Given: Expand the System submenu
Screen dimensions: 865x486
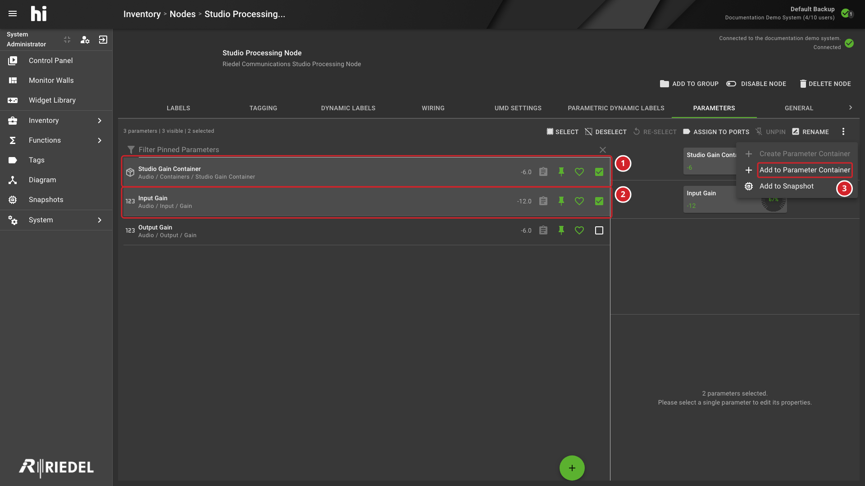Looking at the screenshot, I should [56, 220].
